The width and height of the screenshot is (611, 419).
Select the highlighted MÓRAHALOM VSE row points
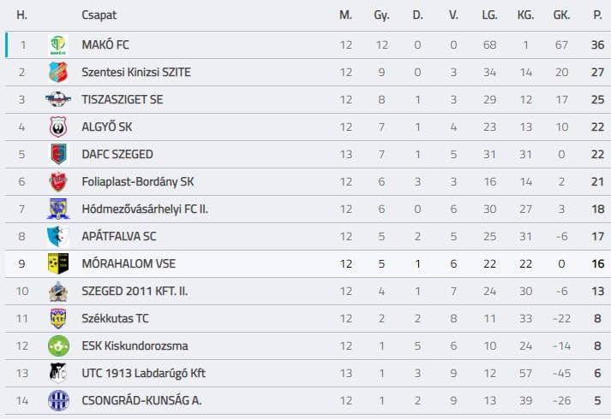pyautogui.click(x=598, y=264)
